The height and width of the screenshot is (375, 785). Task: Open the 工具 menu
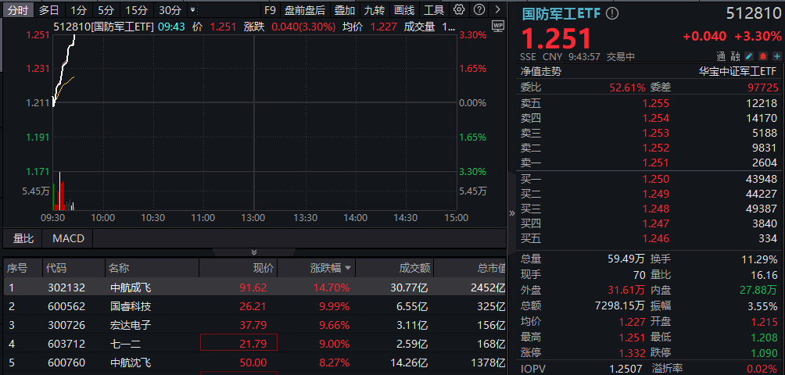[x=434, y=10]
